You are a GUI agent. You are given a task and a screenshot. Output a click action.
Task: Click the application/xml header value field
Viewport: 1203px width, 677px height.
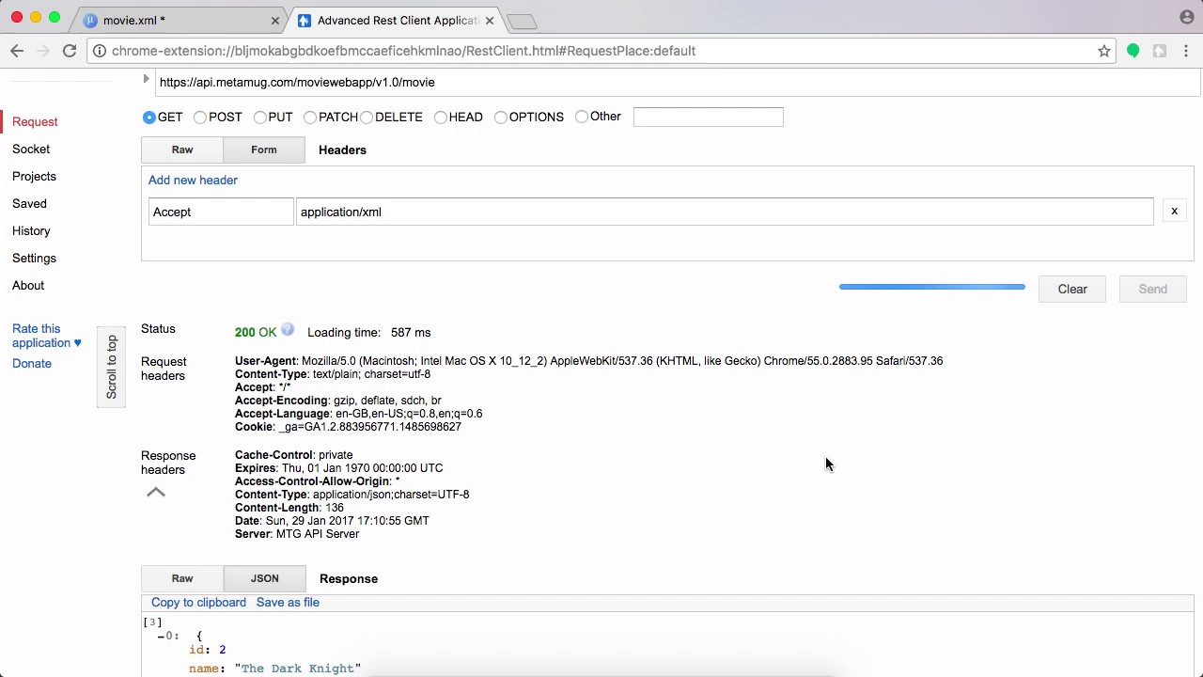click(x=725, y=212)
